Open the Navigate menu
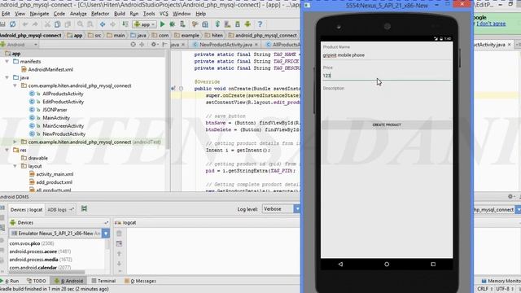The image size is (521, 293). click(39, 14)
